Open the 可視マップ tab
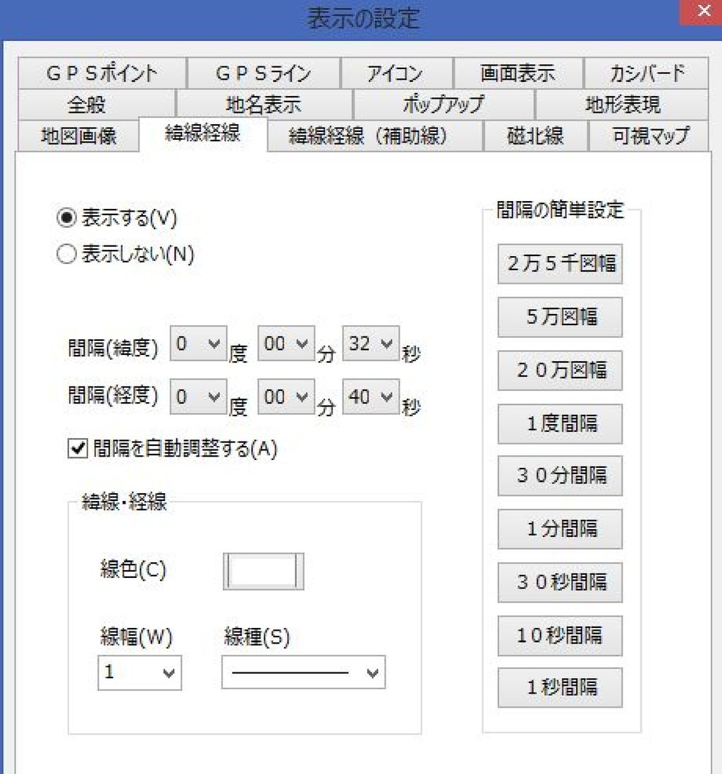Viewport: 722px width, 774px height. (x=649, y=135)
